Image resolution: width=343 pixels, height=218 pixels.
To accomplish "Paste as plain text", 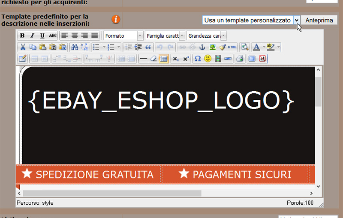I will (x=53, y=47).
